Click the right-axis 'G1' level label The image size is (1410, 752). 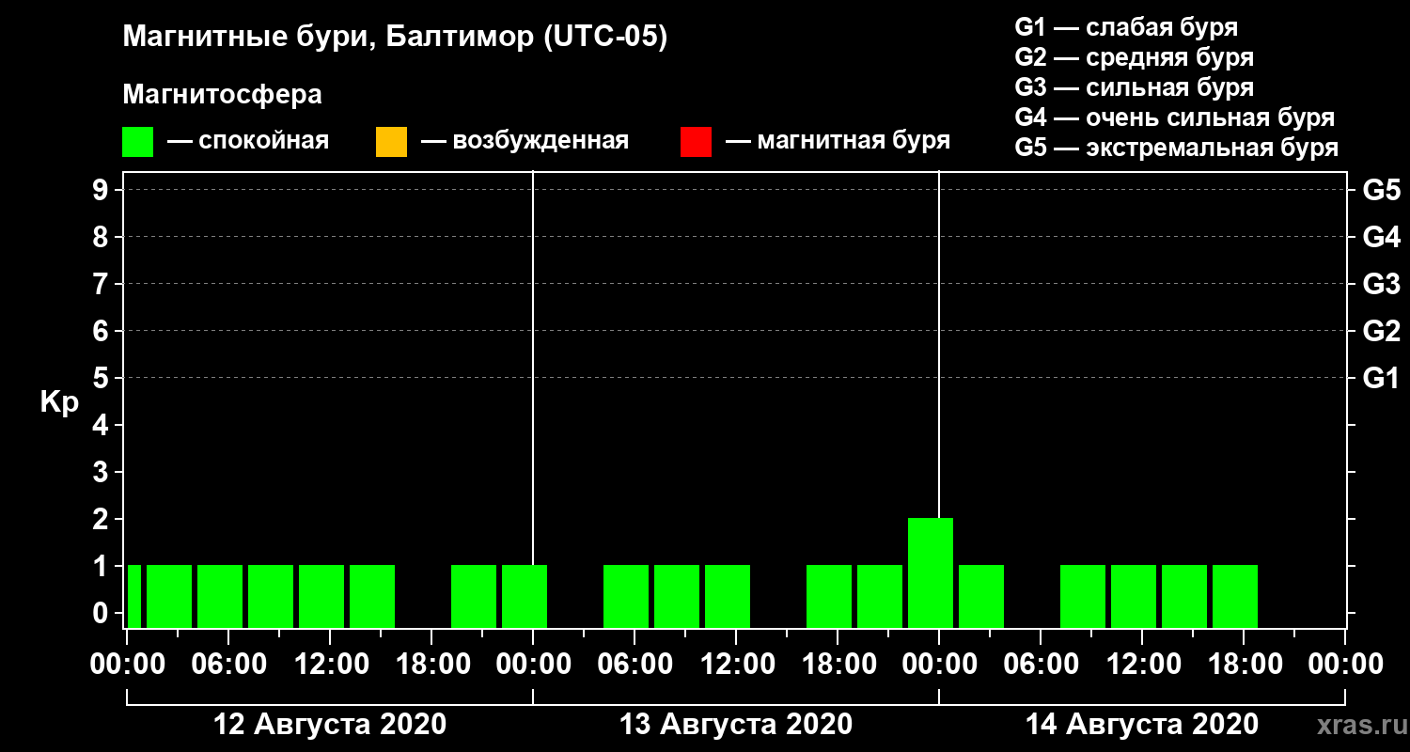[x=1381, y=379]
